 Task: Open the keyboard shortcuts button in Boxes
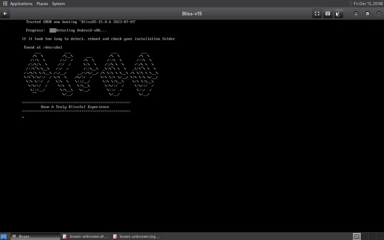pos(328,13)
